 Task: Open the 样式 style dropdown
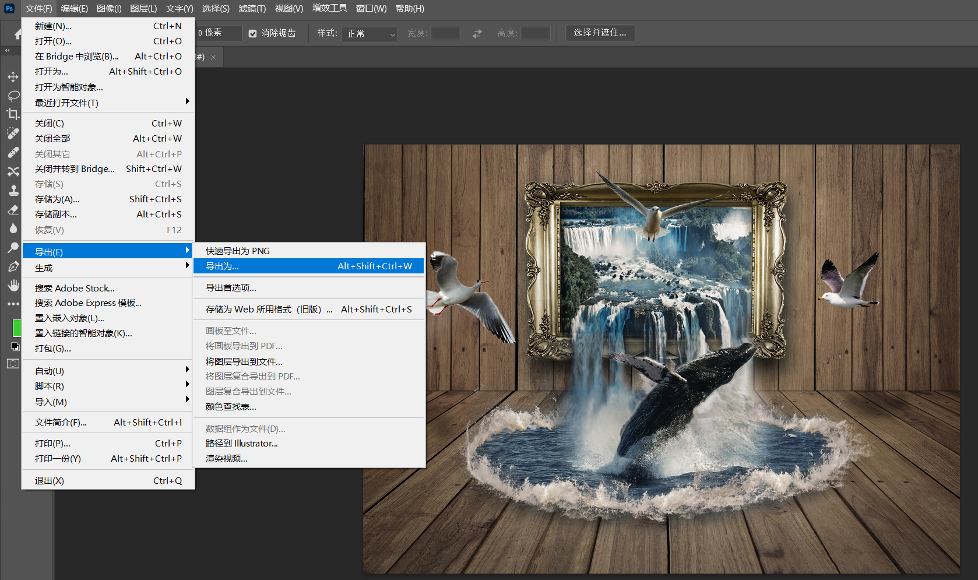click(370, 34)
